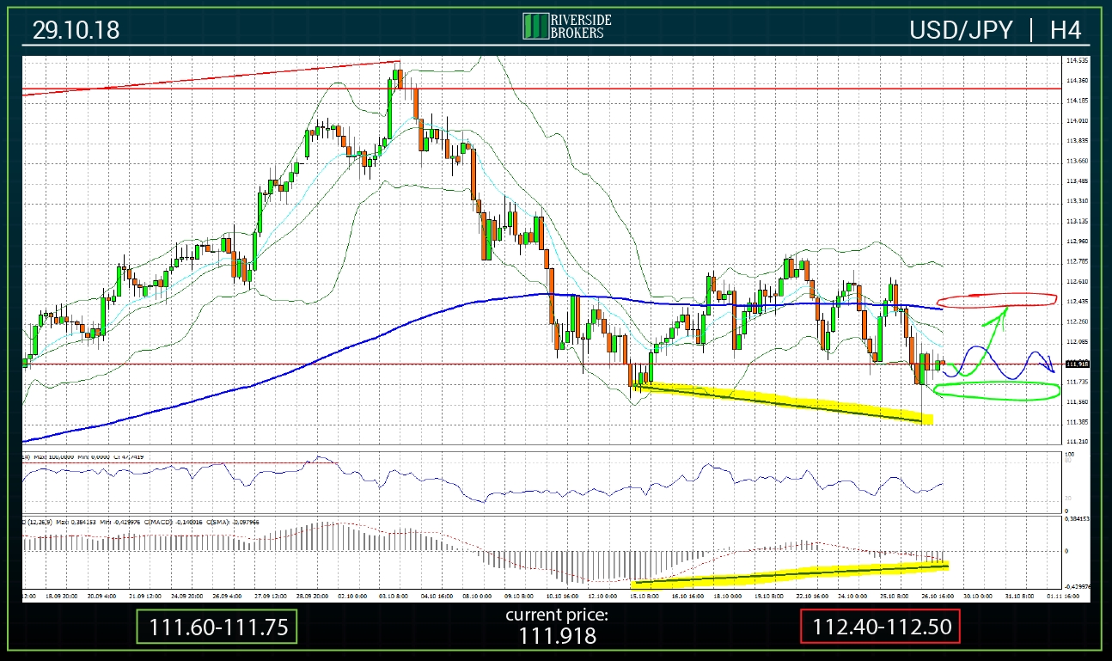Image resolution: width=1112 pixels, height=661 pixels.
Task: Click the 114.535 price axis label
Action: [1077, 61]
